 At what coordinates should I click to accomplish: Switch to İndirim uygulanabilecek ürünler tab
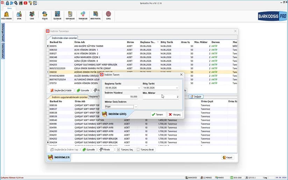click(x=70, y=97)
